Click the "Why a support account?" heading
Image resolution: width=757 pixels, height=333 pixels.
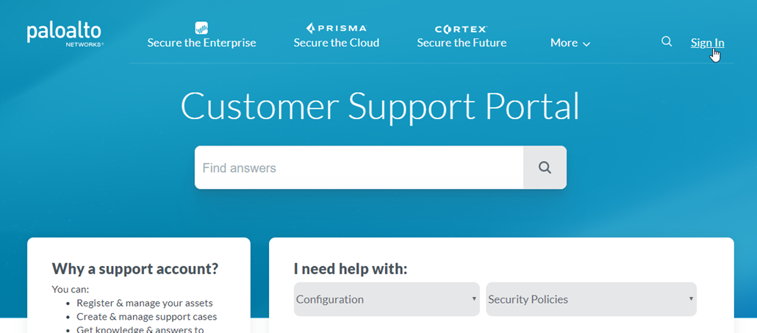click(135, 268)
